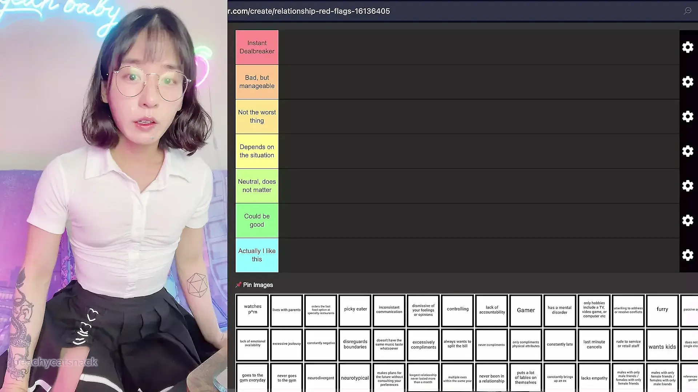Click the browser URL address field
Screen dimensions: 698x392
click(x=309, y=11)
